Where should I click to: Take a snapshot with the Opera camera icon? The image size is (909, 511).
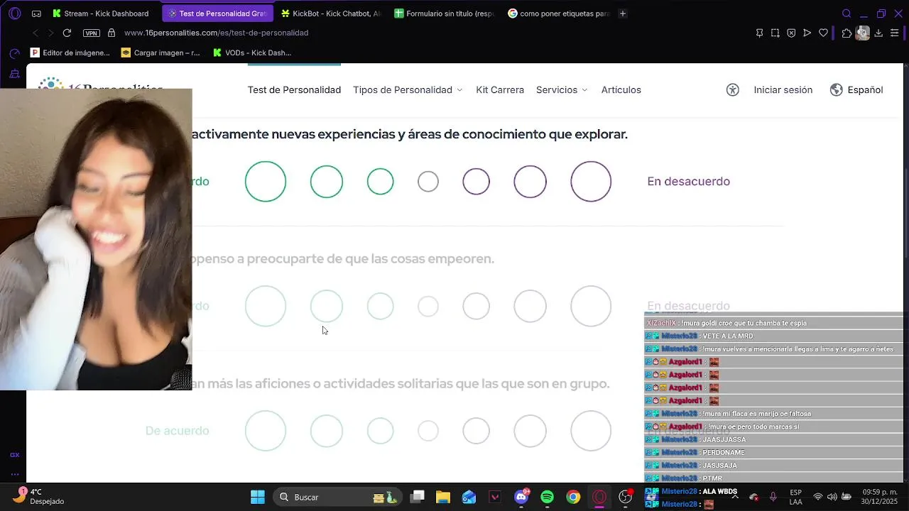[x=775, y=33]
